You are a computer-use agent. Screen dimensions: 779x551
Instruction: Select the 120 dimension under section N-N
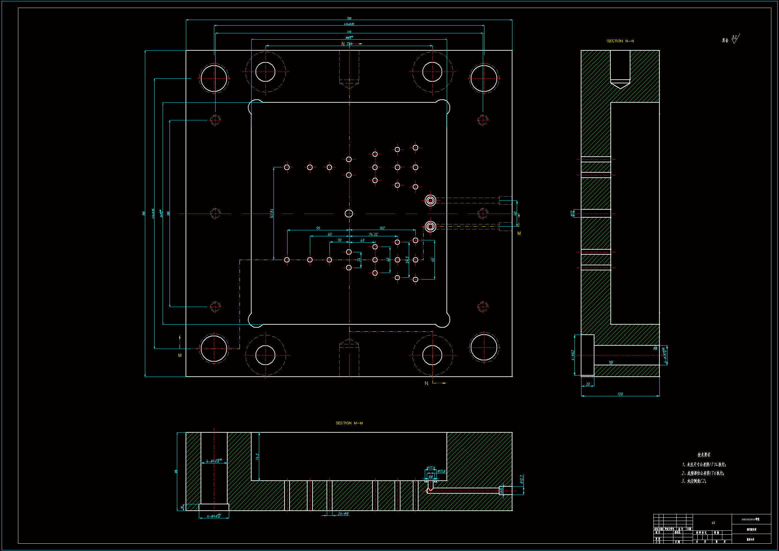point(620,394)
